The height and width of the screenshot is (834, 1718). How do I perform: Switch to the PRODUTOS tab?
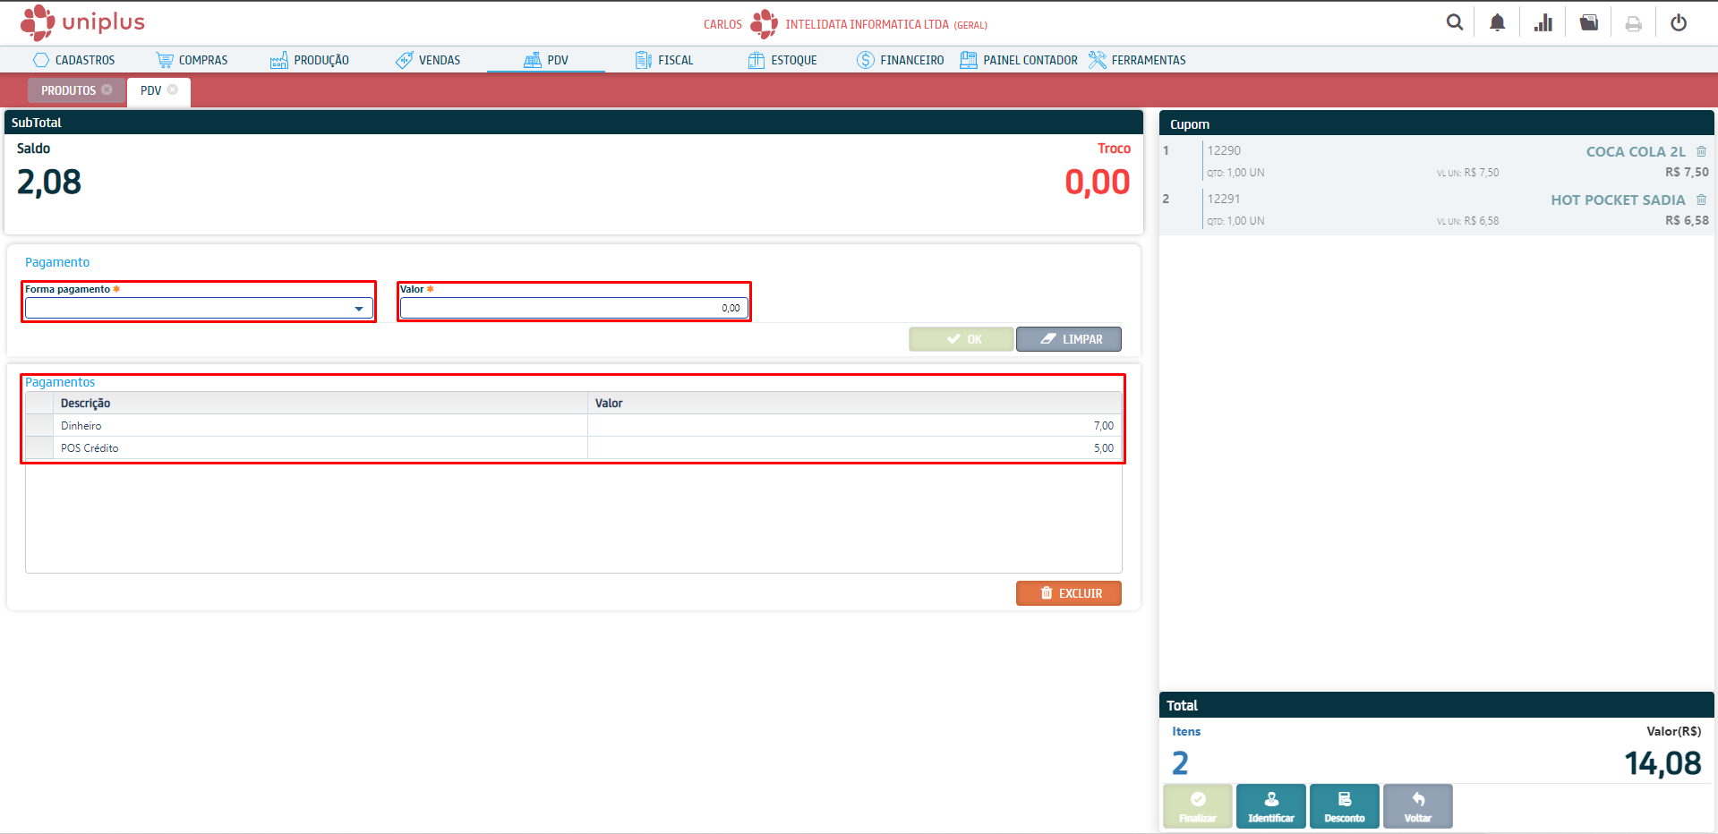click(68, 90)
